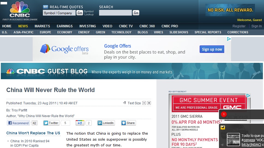Image resolution: width=264 pixels, height=148 pixels.
Task: Select the SLIDESHOWS subsection
Action: tap(179, 32)
